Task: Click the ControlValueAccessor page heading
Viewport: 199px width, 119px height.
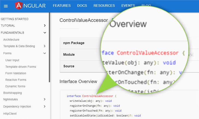Action: pyautogui.click(x=84, y=20)
